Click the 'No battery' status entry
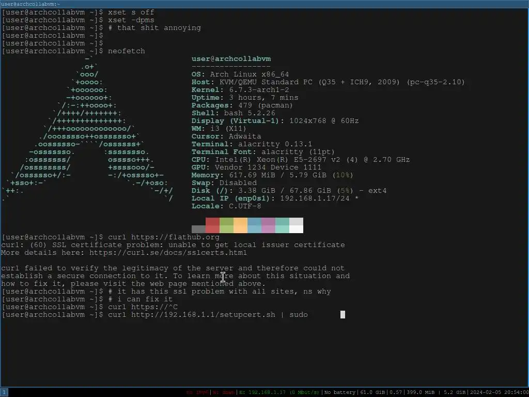This screenshot has height=397, width=529. point(340,392)
